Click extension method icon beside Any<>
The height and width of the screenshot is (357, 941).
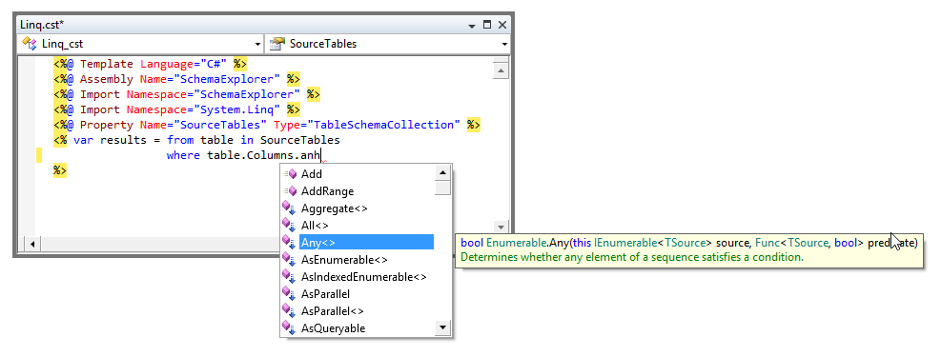[x=290, y=243]
